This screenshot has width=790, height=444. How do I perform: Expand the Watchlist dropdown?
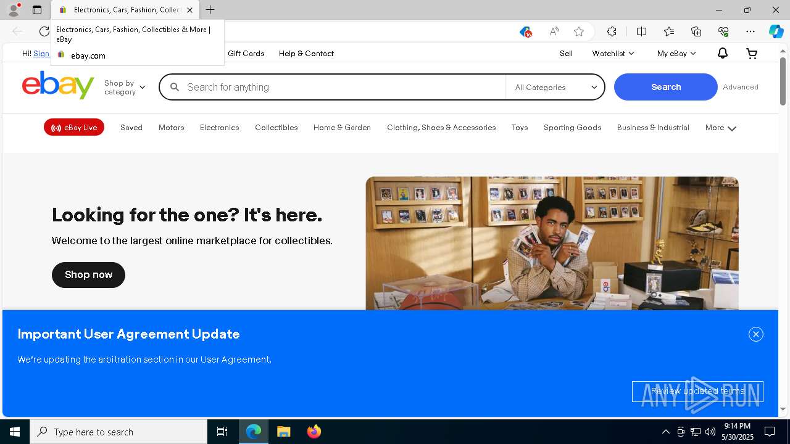[x=613, y=54]
